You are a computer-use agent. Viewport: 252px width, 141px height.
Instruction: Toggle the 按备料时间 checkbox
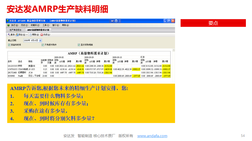[x=9, y=45]
